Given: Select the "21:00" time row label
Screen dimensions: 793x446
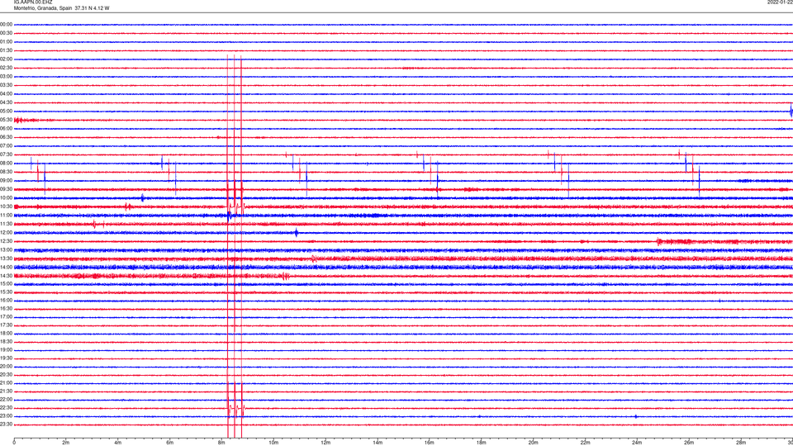Looking at the screenshot, I should coord(6,382).
